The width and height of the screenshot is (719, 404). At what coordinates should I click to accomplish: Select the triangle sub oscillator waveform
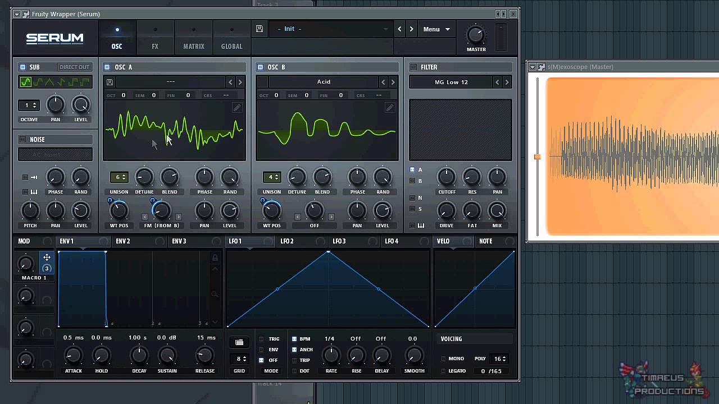49,82
